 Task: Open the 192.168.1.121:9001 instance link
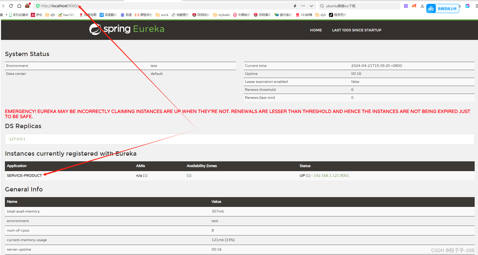331,175
